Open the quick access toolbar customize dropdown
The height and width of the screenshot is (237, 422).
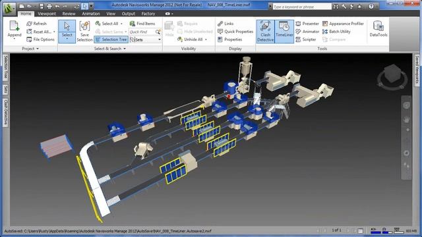tap(91, 6)
